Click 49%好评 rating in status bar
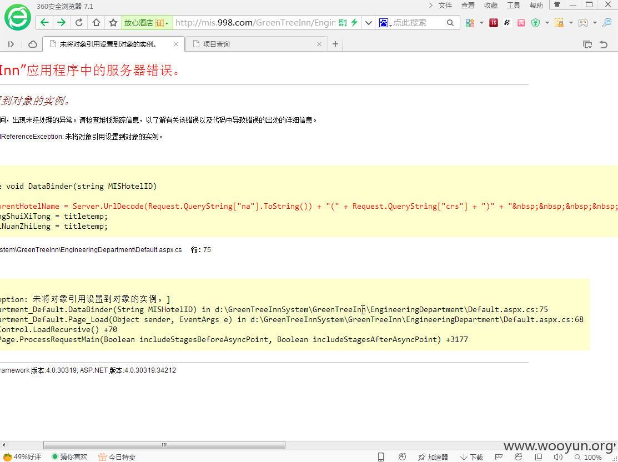This screenshot has width=618, height=462. point(22,457)
